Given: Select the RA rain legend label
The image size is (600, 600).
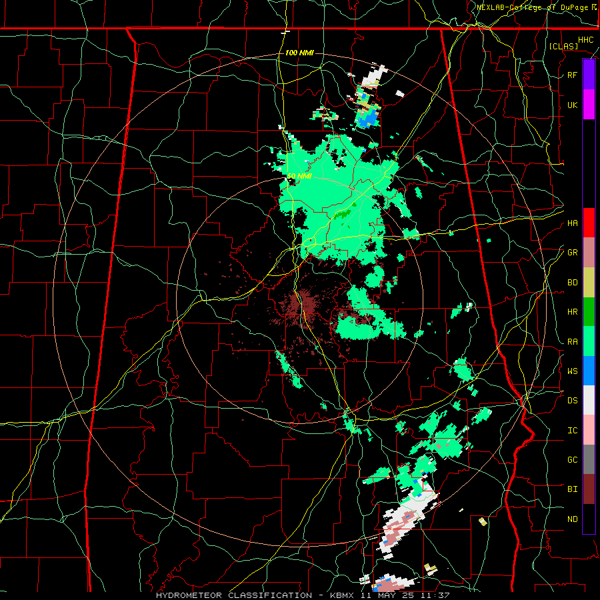Looking at the screenshot, I should point(573,342).
